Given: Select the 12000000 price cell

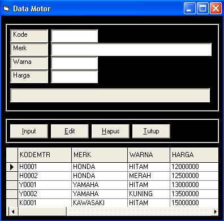Looking at the screenshot, I should click(x=194, y=167).
